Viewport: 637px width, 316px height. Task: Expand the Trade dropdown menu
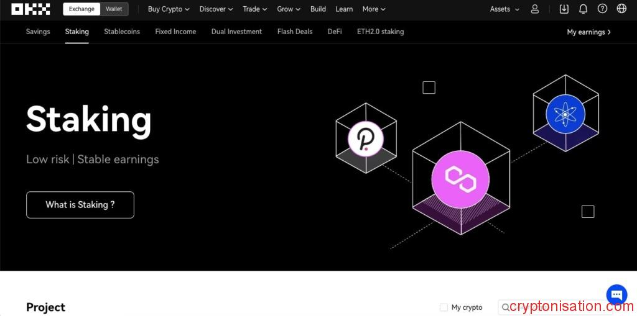pyautogui.click(x=254, y=9)
